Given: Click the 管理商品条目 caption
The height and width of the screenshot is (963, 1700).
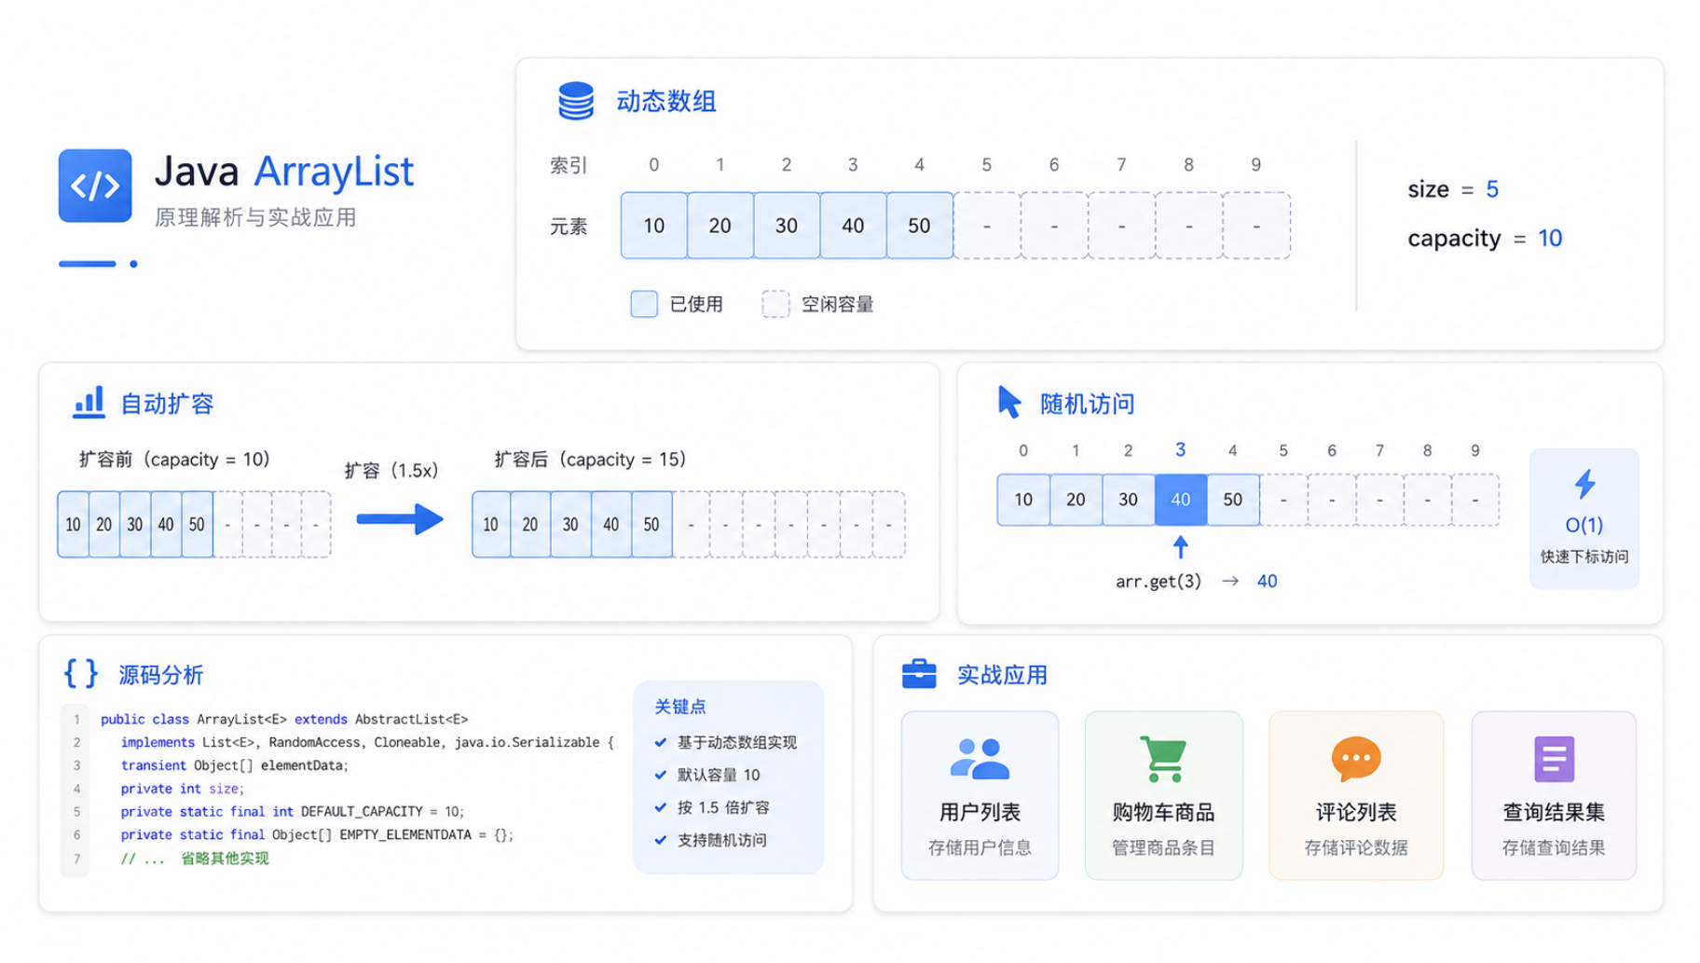Looking at the screenshot, I should pyautogui.click(x=1163, y=847).
